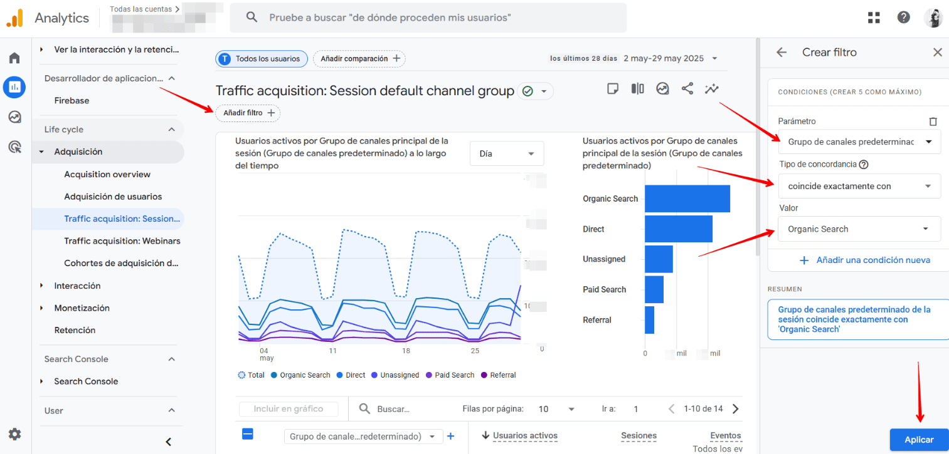Open the Valor Organic Search dropdown
Viewport: 949px width, 454px height.
[859, 229]
